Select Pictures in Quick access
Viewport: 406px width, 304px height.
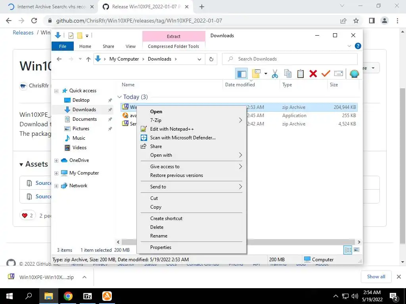[x=80, y=129]
